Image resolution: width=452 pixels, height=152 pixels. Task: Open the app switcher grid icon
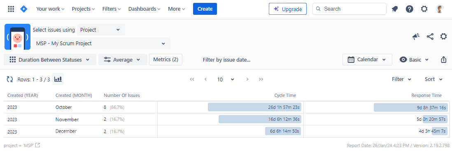(11, 9)
